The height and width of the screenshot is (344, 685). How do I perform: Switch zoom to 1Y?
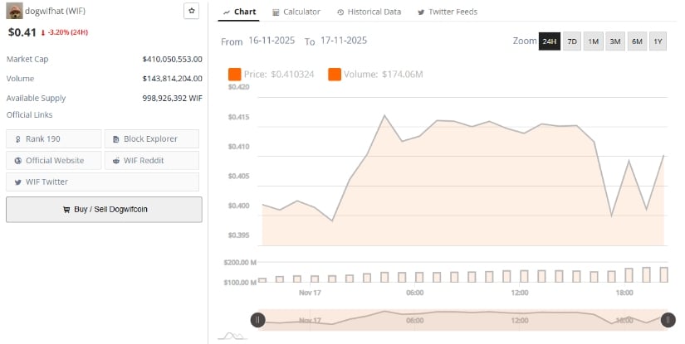coord(658,41)
